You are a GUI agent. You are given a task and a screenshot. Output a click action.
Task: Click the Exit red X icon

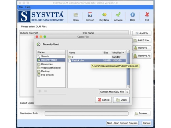[x=147, y=15]
